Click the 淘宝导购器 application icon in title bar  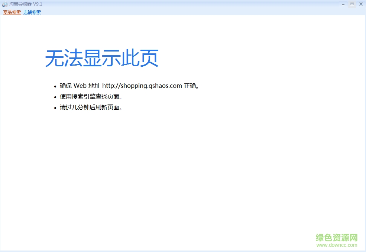click(4, 4)
